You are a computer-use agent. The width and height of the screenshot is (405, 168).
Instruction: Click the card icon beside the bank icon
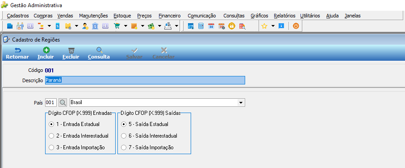pos(105,26)
